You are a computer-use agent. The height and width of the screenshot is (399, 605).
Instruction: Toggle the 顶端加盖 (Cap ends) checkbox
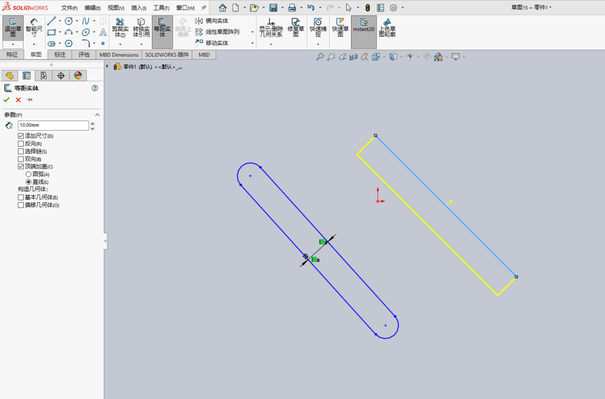21,167
